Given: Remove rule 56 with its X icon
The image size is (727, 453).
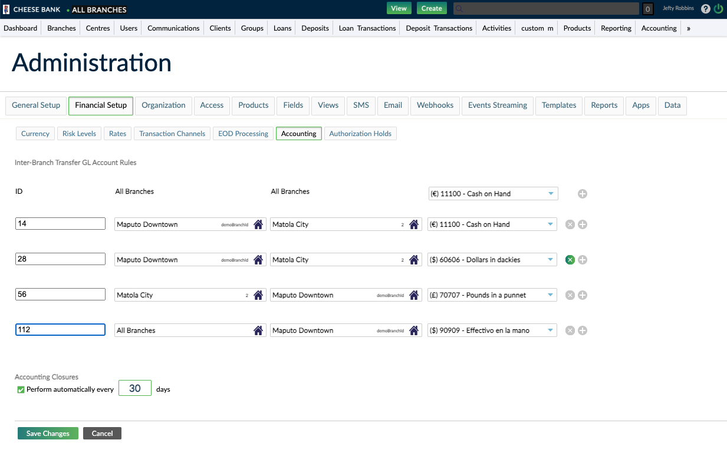Looking at the screenshot, I should click(570, 295).
